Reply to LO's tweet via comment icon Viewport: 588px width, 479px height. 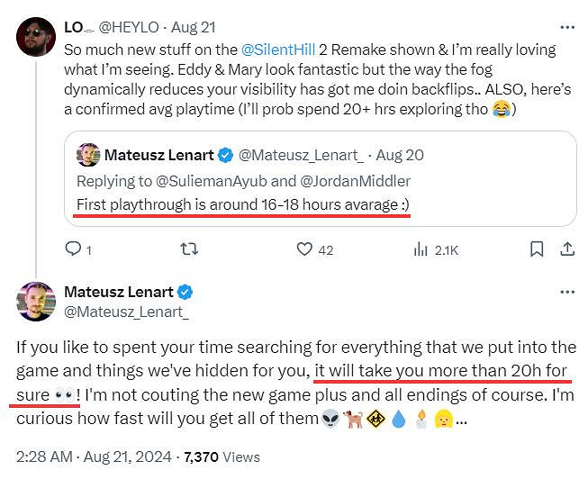click(x=77, y=249)
